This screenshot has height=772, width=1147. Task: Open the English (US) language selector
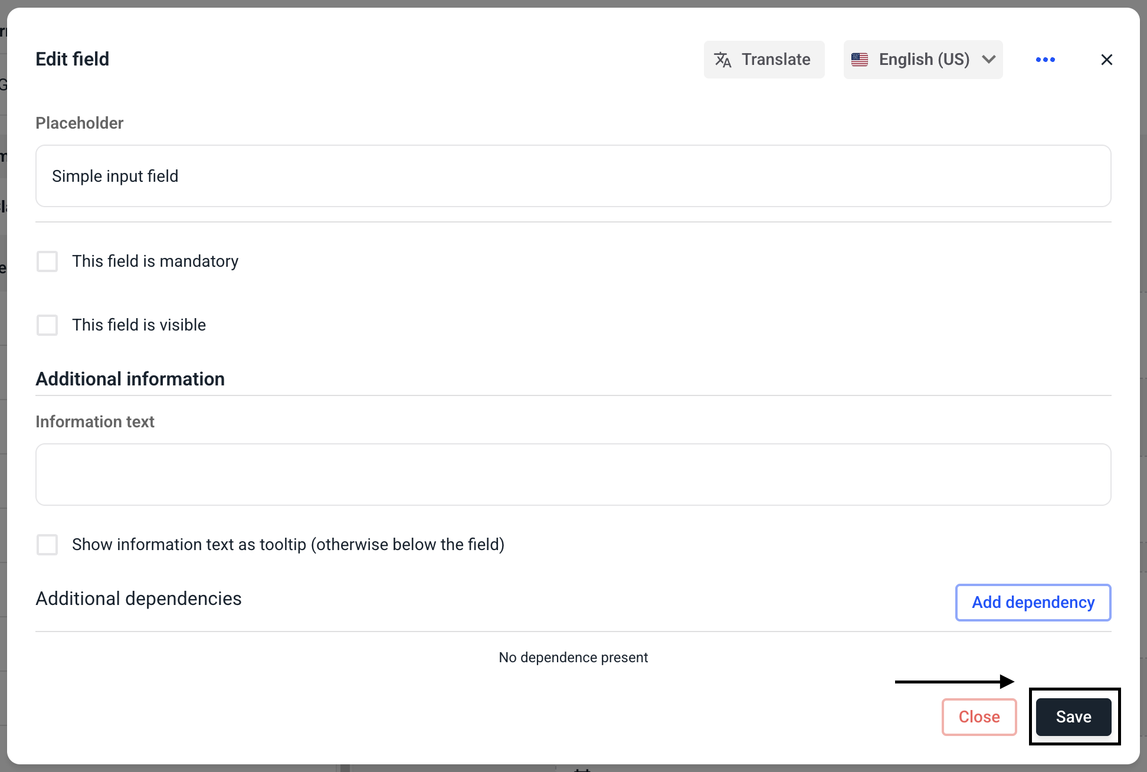point(923,60)
